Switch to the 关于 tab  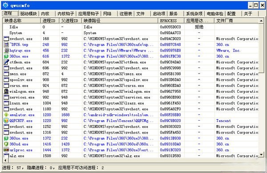click(250, 14)
